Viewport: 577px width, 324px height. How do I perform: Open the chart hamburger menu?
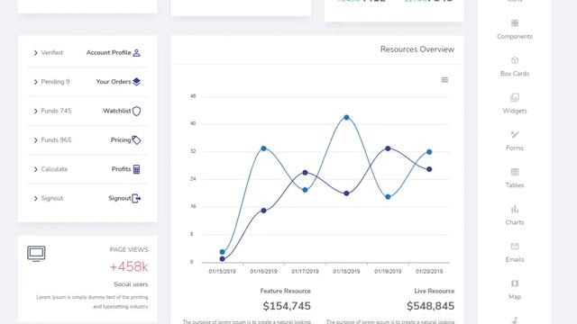point(444,80)
